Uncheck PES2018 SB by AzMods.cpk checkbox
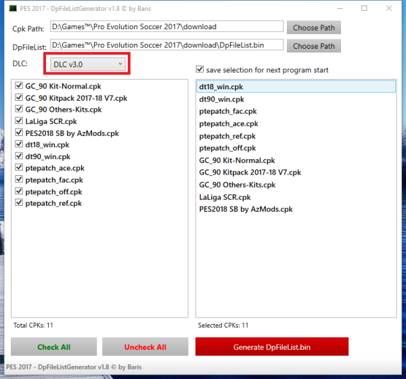This screenshot has width=406, height=379. [x=19, y=133]
